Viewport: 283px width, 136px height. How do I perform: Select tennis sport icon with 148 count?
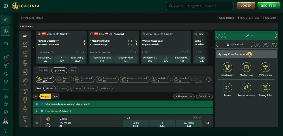(25, 54)
